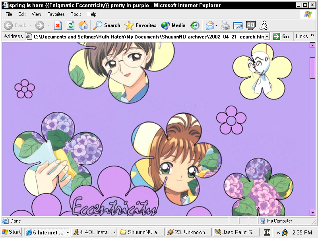Click the Eccentricity title graphic
This screenshot has height=238, width=318.
coord(114,206)
